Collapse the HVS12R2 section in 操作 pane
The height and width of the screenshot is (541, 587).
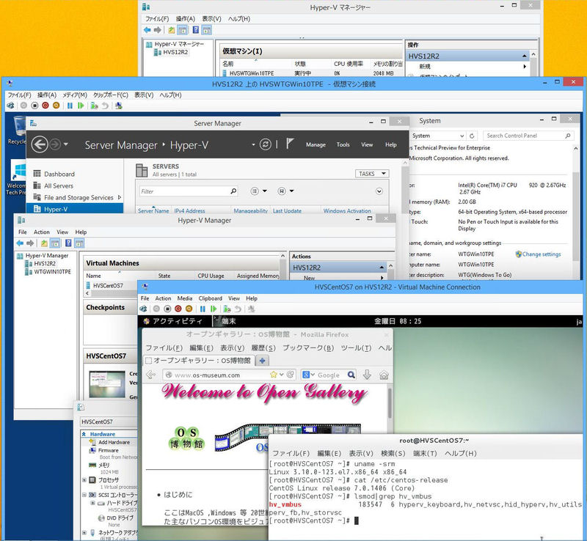pyautogui.click(x=525, y=56)
